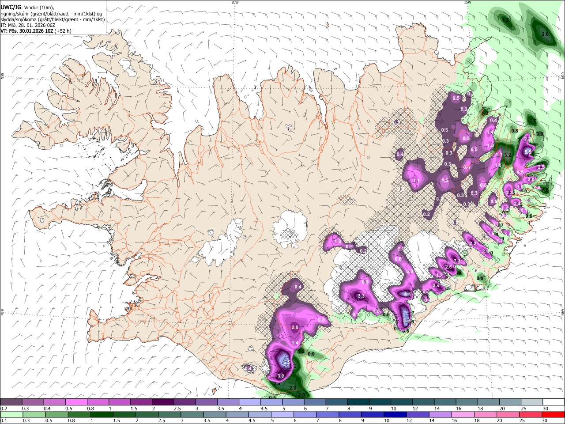Select the valid time 'VT: Fös. 30.01.2026 10Z (+52 h)'
Screen dimensions: 565x424
(x=36, y=31)
